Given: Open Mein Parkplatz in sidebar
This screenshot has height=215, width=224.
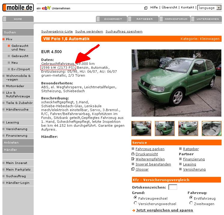Looking at the screenshot, I should tap(18, 169).
